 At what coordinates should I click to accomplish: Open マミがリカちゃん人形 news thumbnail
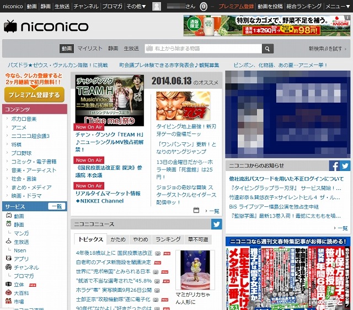(x=195, y=270)
